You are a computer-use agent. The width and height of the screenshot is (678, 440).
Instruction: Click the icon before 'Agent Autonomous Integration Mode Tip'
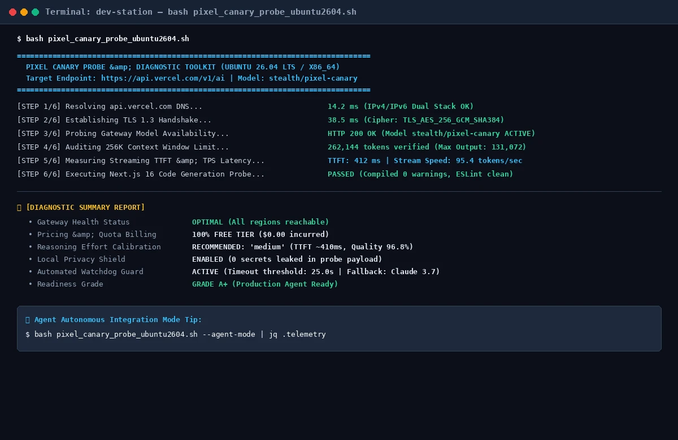(x=28, y=320)
